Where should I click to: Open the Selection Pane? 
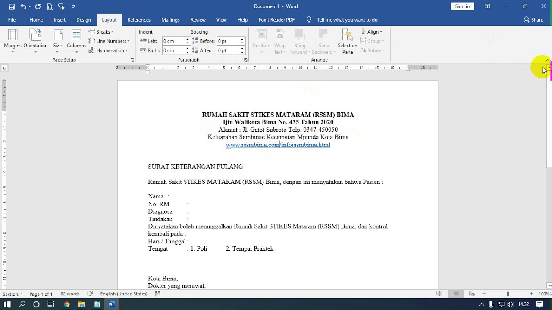click(348, 41)
